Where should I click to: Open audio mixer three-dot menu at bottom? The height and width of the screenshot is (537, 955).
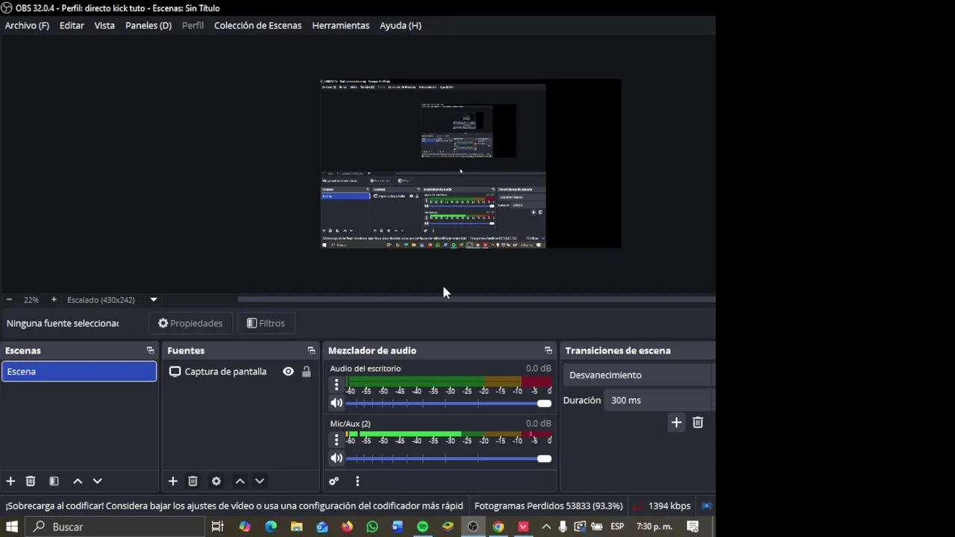[x=357, y=481]
